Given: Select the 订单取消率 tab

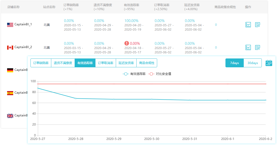Looking at the screenshot, I should click(x=106, y=63).
